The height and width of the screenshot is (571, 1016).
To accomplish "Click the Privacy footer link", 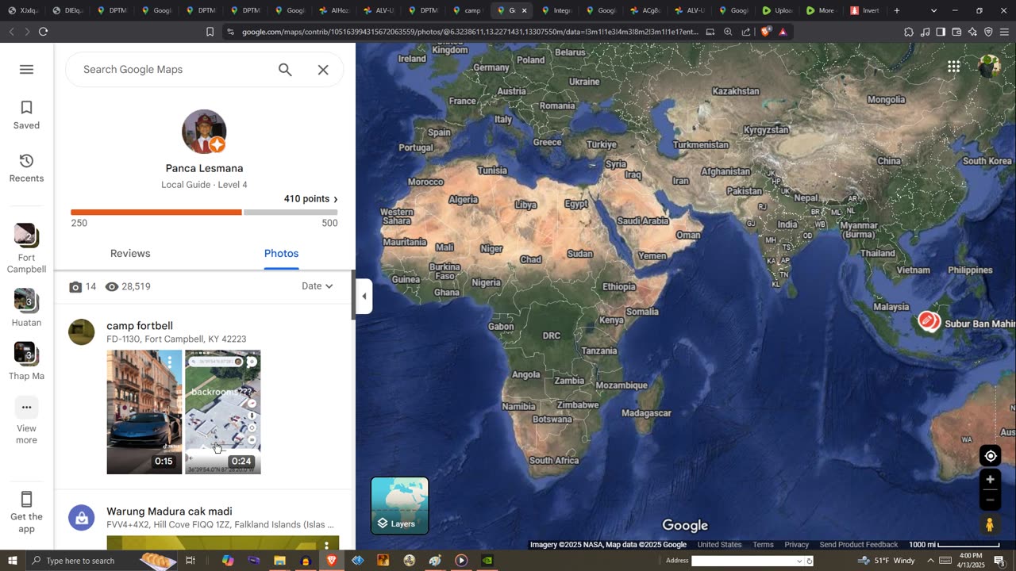I will (796, 545).
